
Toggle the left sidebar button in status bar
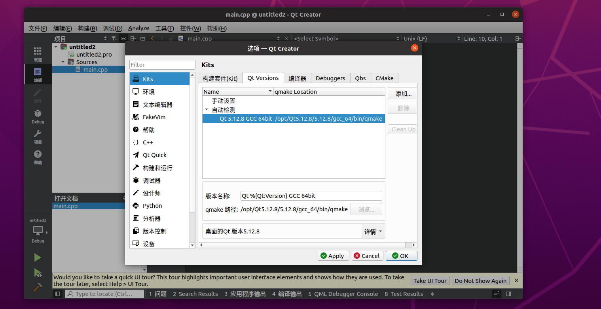coord(57,294)
